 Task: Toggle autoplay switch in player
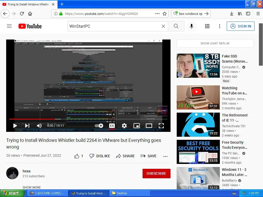[99, 126]
